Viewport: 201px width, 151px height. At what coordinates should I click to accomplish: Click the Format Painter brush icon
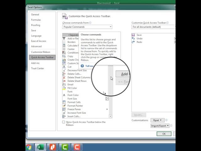pyautogui.click(x=64, y=106)
